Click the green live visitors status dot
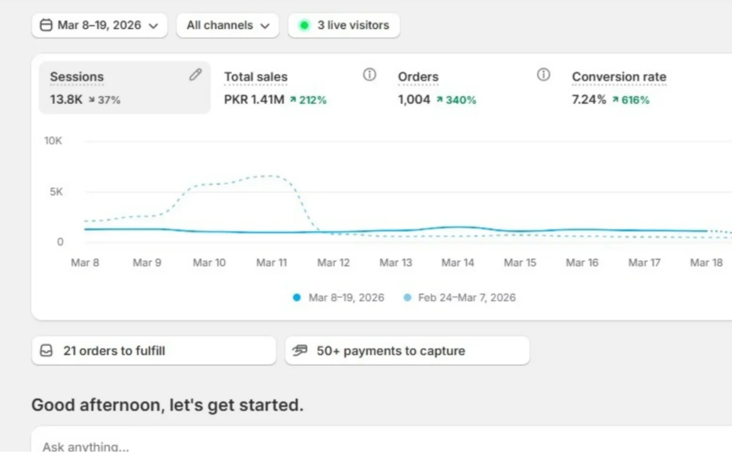The width and height of the screenshot is (732, 452). (x=305, y=25)
